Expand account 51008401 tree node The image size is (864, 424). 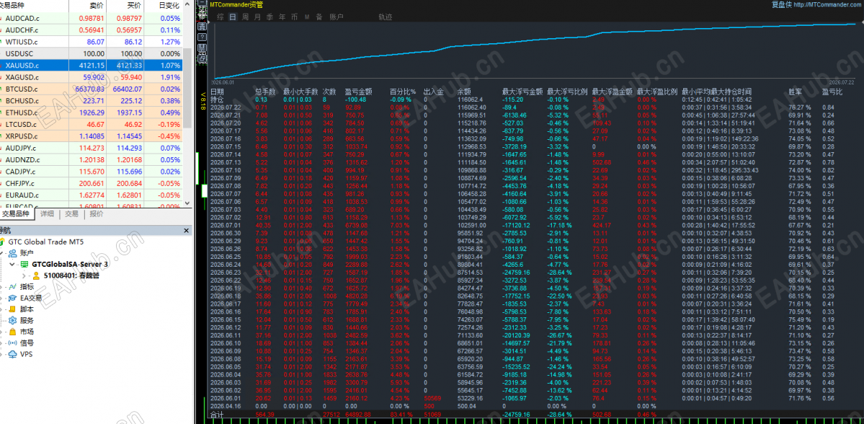(25, 275)
